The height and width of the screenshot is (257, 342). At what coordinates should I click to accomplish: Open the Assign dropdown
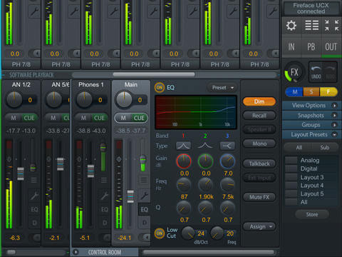(259, 227)
